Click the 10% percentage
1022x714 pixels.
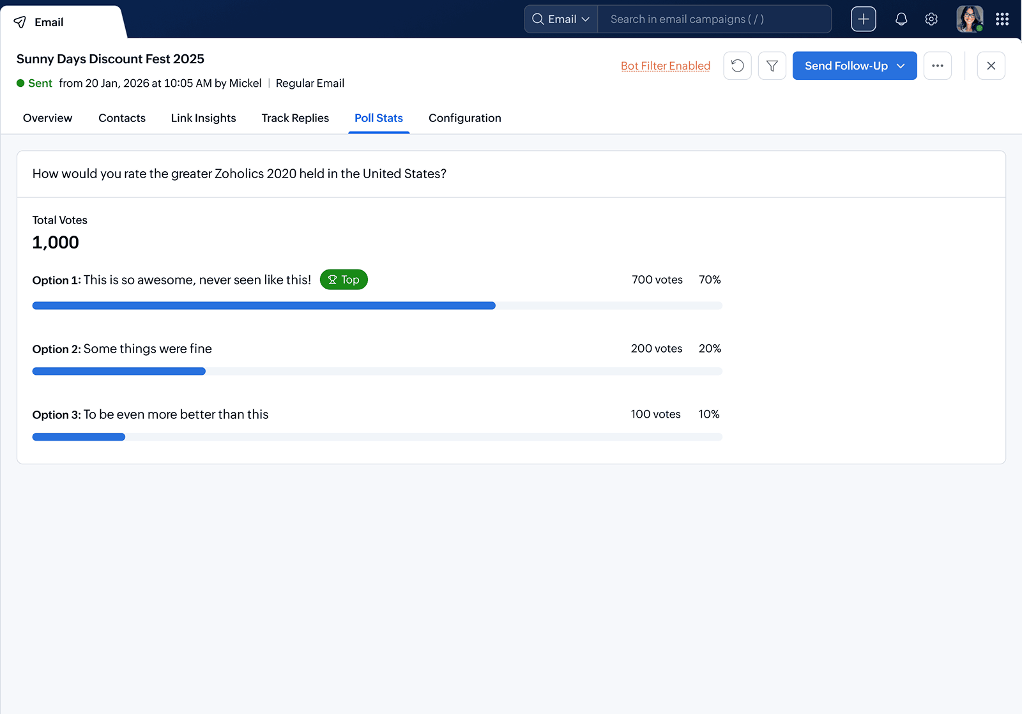[x=709, y=414]
